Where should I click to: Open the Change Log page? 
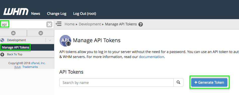point(57,14)
